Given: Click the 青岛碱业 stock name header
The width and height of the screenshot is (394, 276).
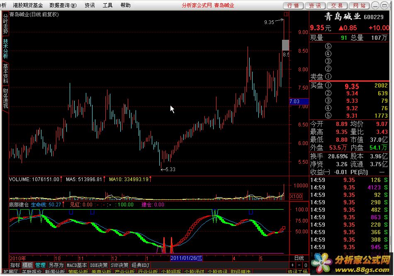Looking at the screenshot, I should tap(343, 17).
